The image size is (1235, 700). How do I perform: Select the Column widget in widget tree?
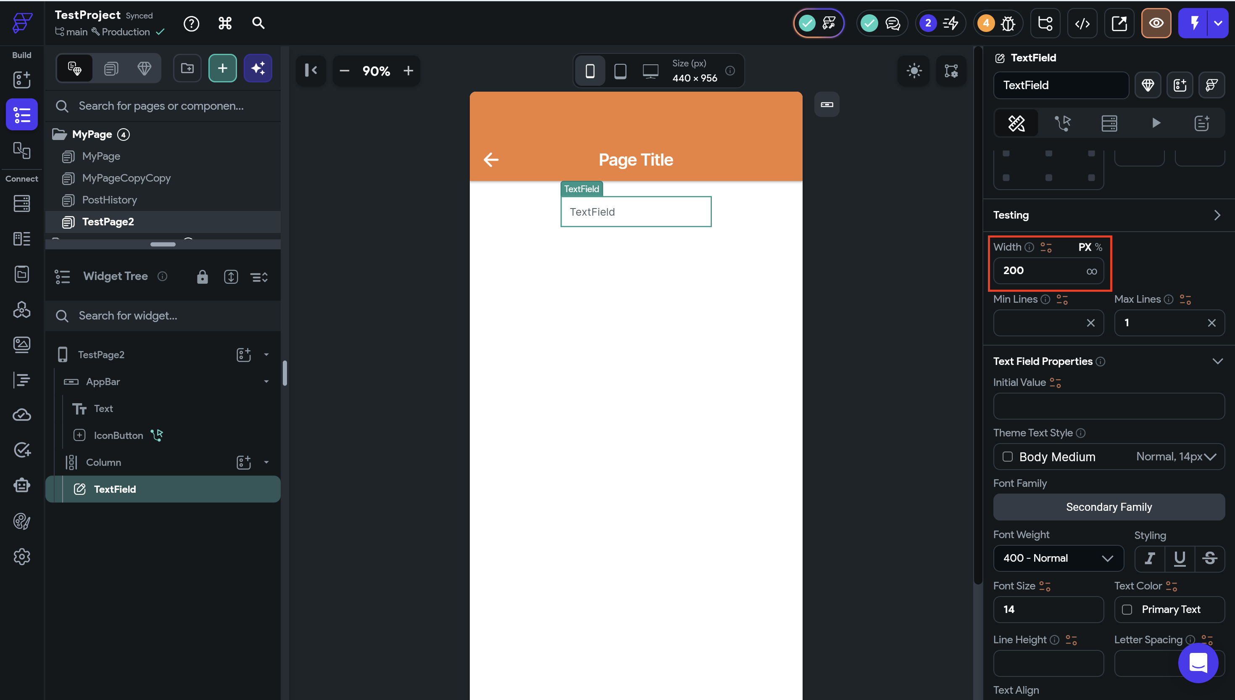(x=104, y=462)
